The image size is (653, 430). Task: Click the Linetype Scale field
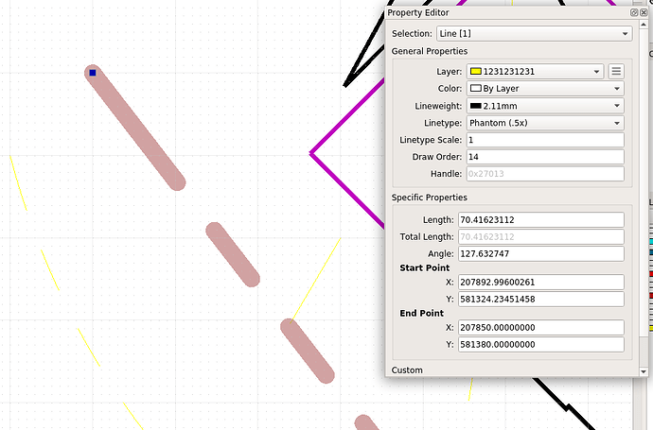(545, 140)
